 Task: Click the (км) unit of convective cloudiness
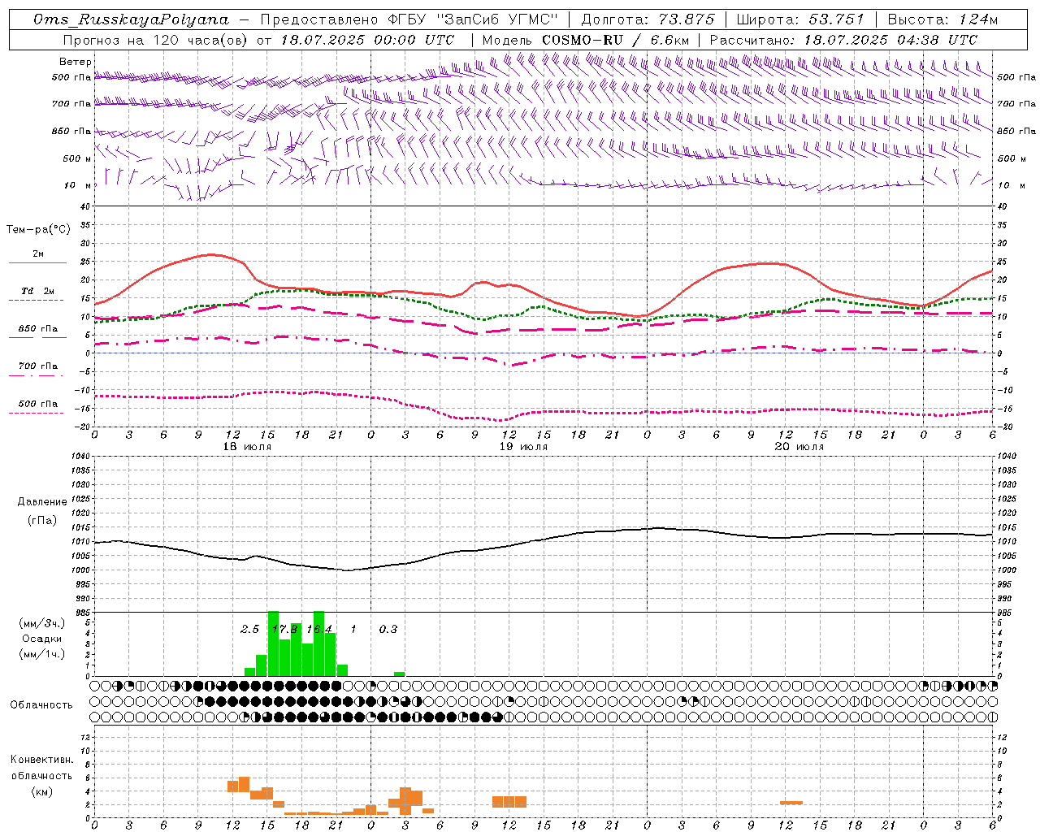pos(41,791)
